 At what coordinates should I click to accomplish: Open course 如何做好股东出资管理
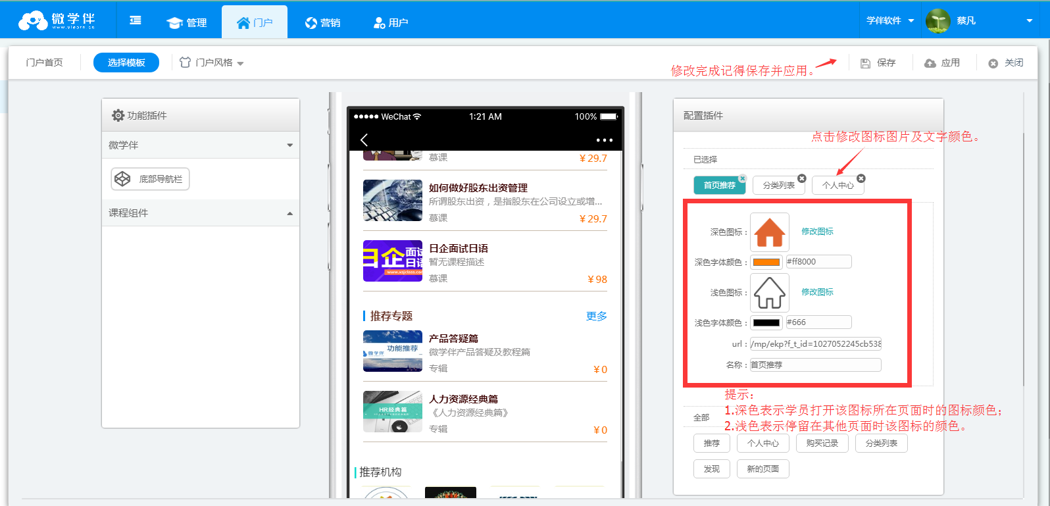click(478, 188)
